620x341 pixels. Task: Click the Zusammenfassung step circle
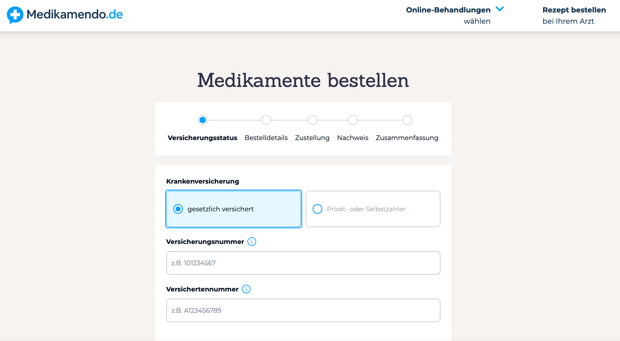[x=407, y=120]
